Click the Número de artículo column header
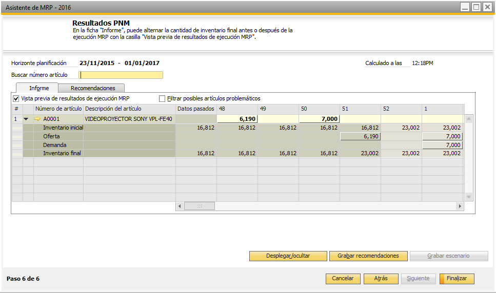The image size is (496, 293). (58, 109)
